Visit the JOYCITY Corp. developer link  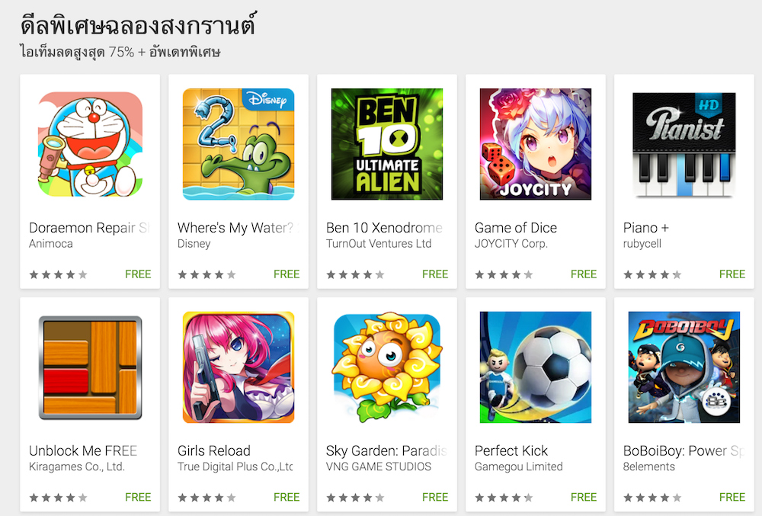click(511, 243)
